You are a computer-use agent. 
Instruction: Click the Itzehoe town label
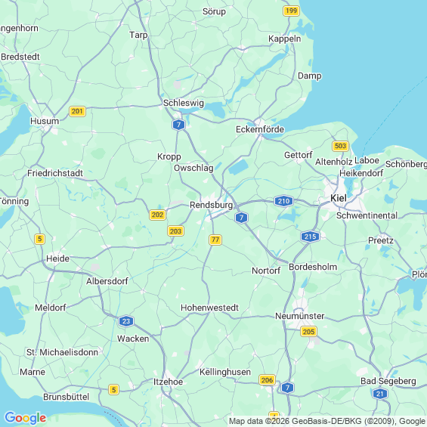pos(168,382)
